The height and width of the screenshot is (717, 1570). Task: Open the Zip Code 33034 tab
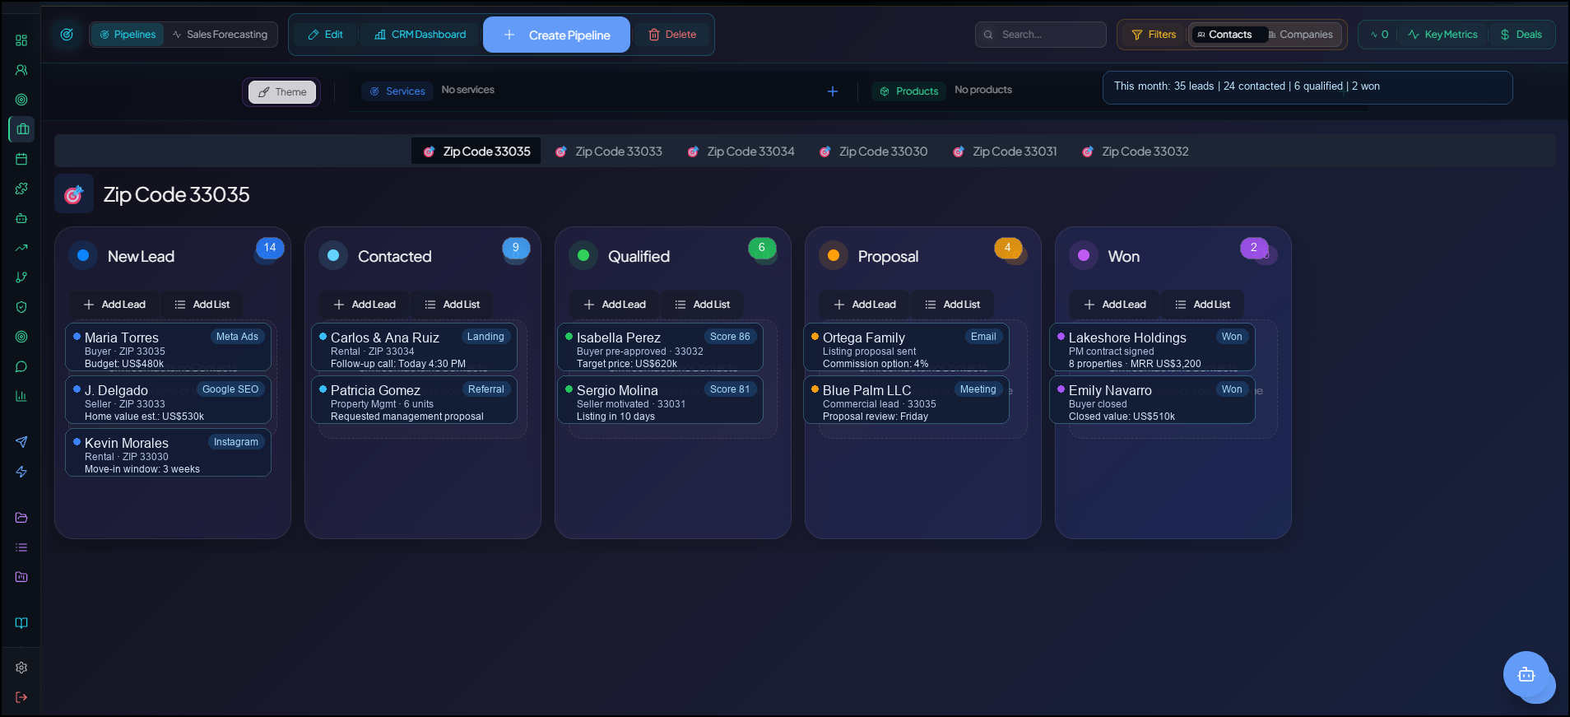pyautogui.click(x=741, y=151)
